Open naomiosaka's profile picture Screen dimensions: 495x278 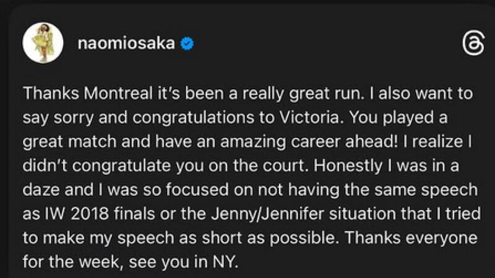[x=43, y=43]
